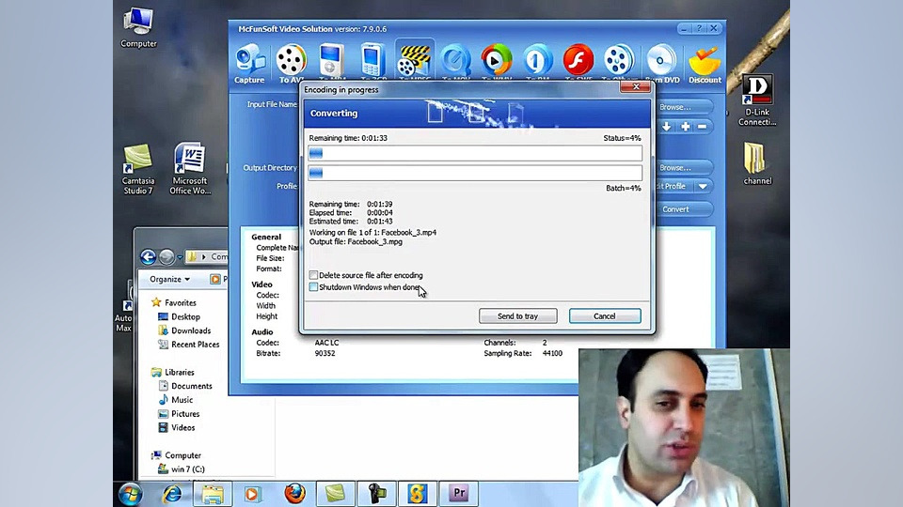This screenshot has width=903, height=507.
Task: Select the To MPEG clapperboard icon
Action: tap(415, 60)
